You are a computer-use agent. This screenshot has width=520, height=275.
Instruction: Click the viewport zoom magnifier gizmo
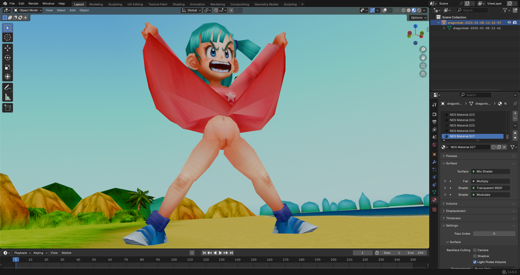[423, 49]
